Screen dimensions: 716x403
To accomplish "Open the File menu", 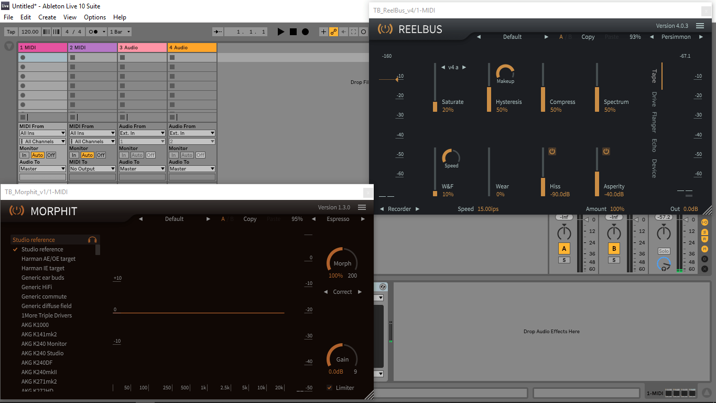I will (x=8, y=17).
